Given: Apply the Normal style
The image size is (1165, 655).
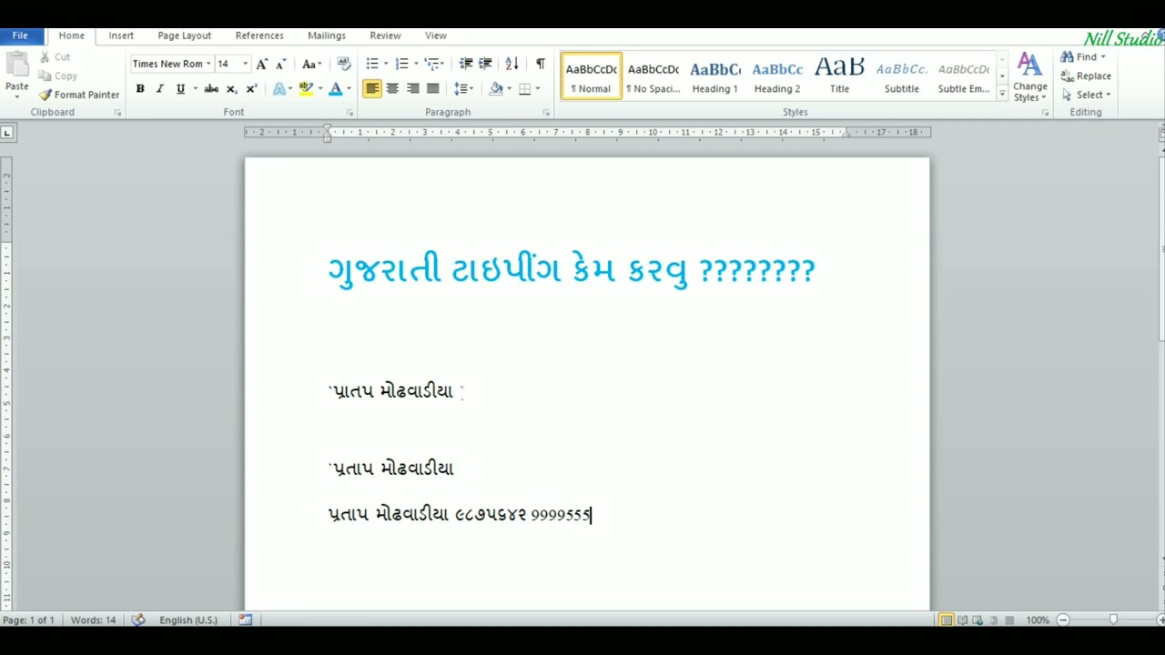Looking at the screenshot, I should 592,76.
